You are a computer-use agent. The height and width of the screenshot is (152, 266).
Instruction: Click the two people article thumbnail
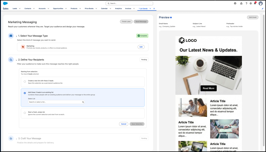[x=193, y=107]
